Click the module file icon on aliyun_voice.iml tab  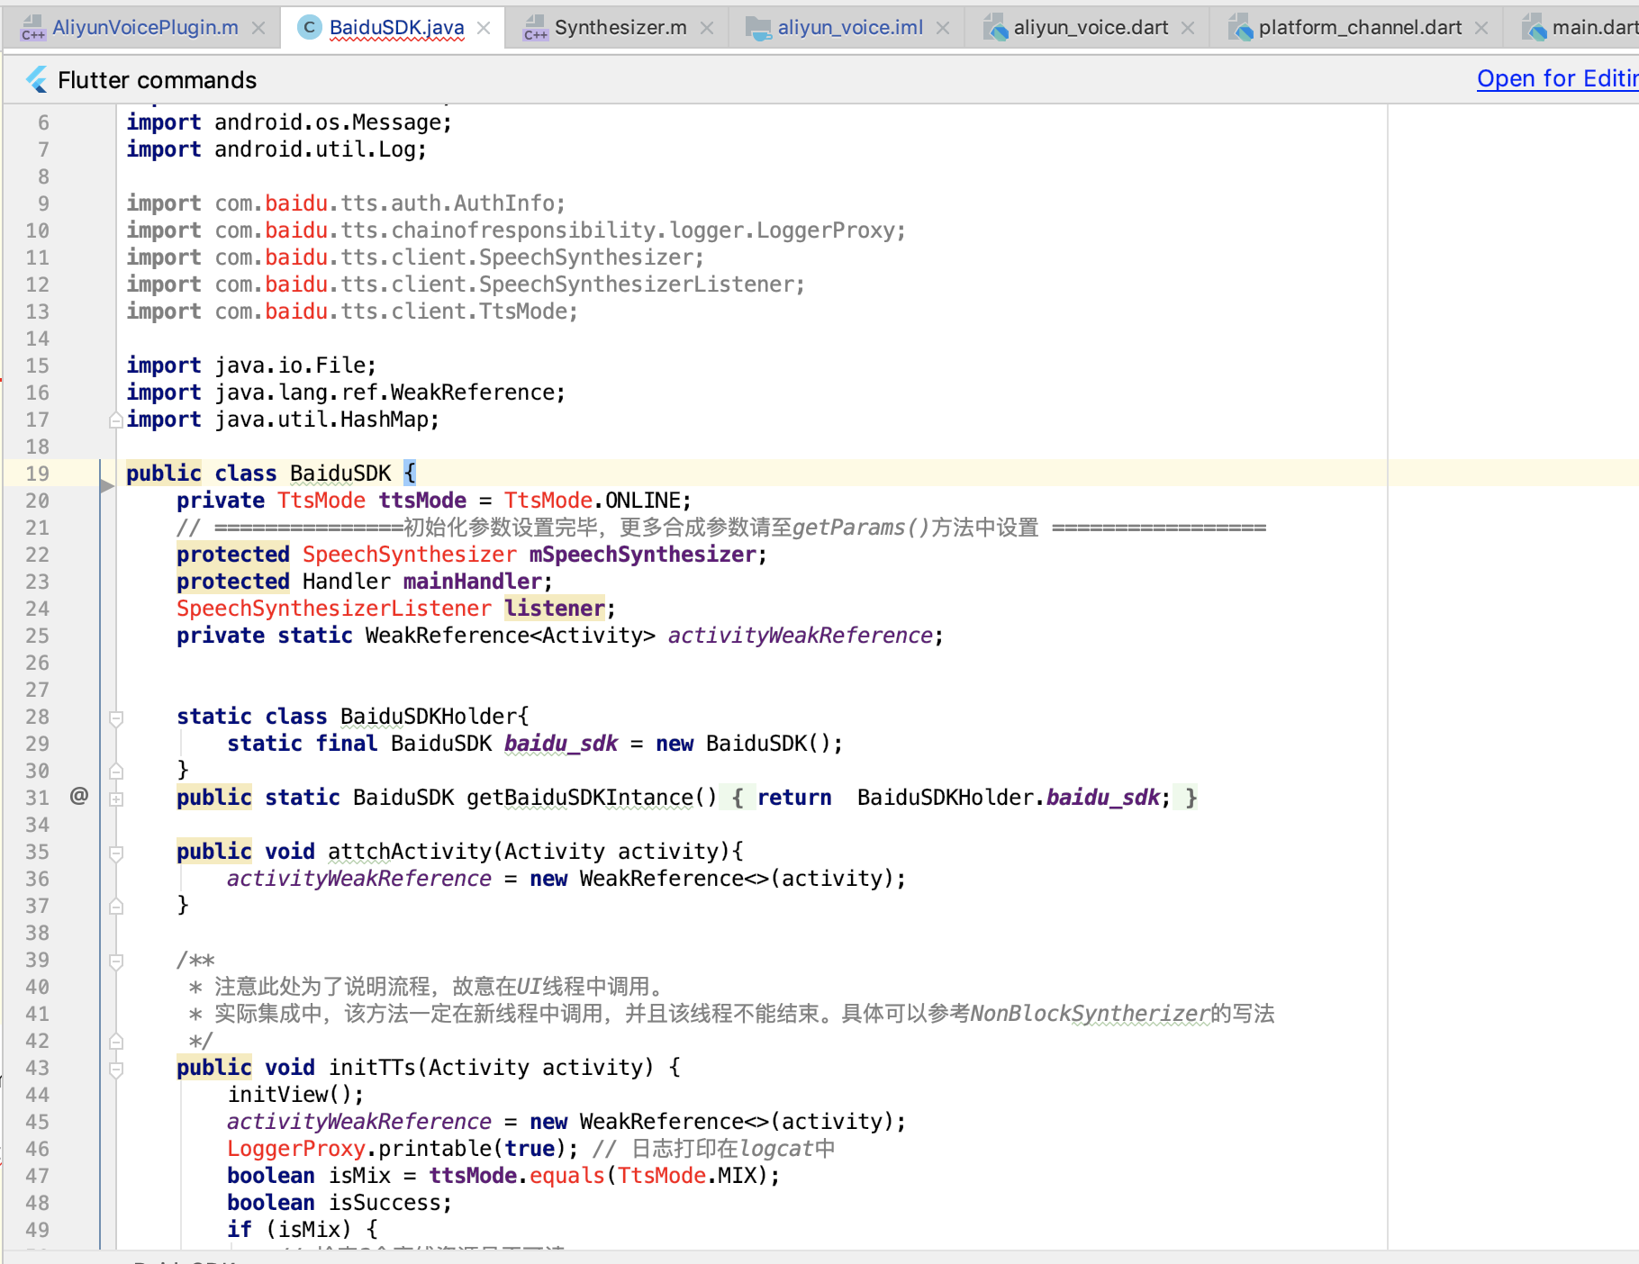click(x=759, y=28)
